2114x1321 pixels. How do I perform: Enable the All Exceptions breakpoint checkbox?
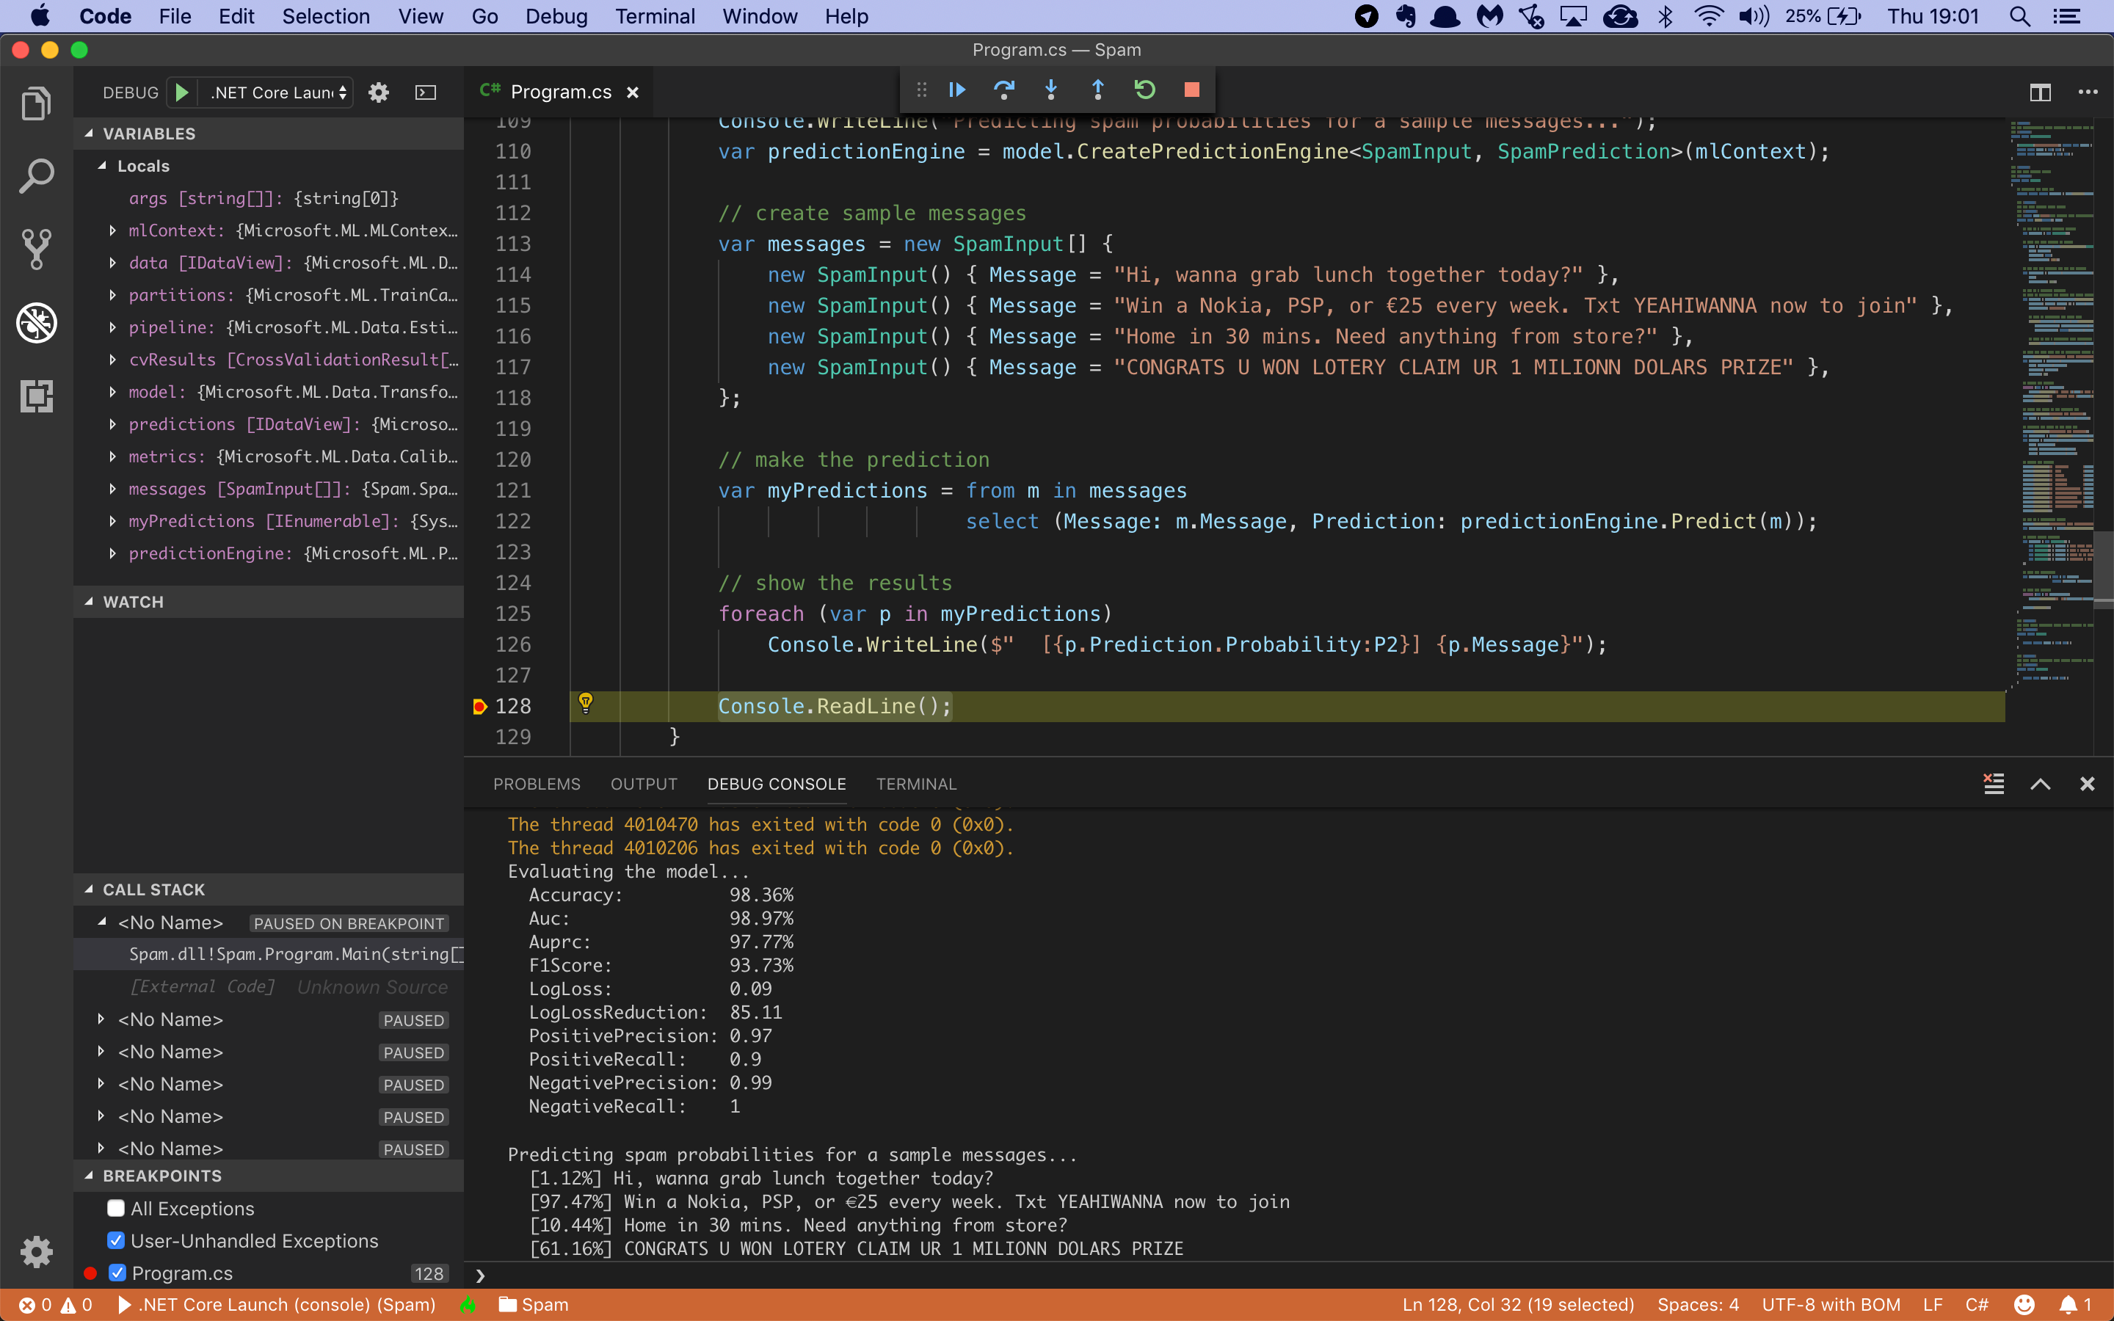click(x=116, y=1208)
